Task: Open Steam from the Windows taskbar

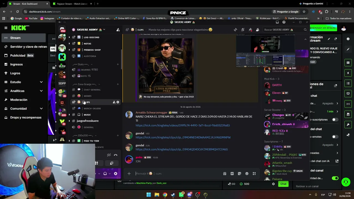Action: 173,195
